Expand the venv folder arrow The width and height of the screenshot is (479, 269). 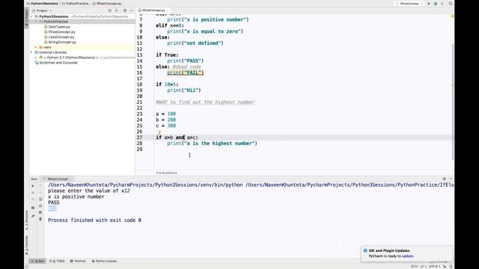(x=36, y=47)
